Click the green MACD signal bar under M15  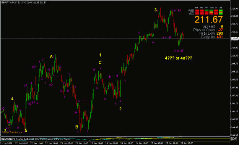[206, 10]
